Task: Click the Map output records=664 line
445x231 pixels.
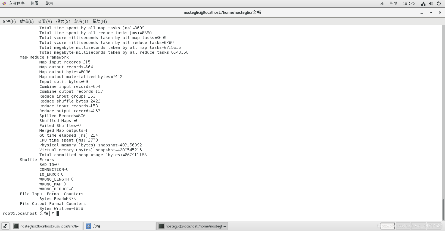Action: click(66, 67)
